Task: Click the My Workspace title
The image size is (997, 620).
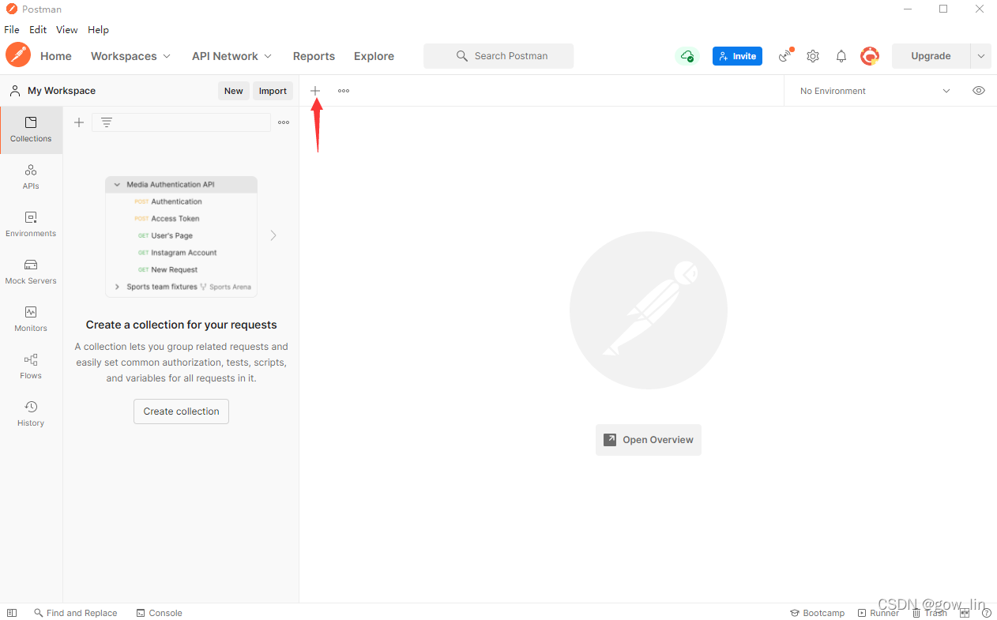Action: coord(62,91)
